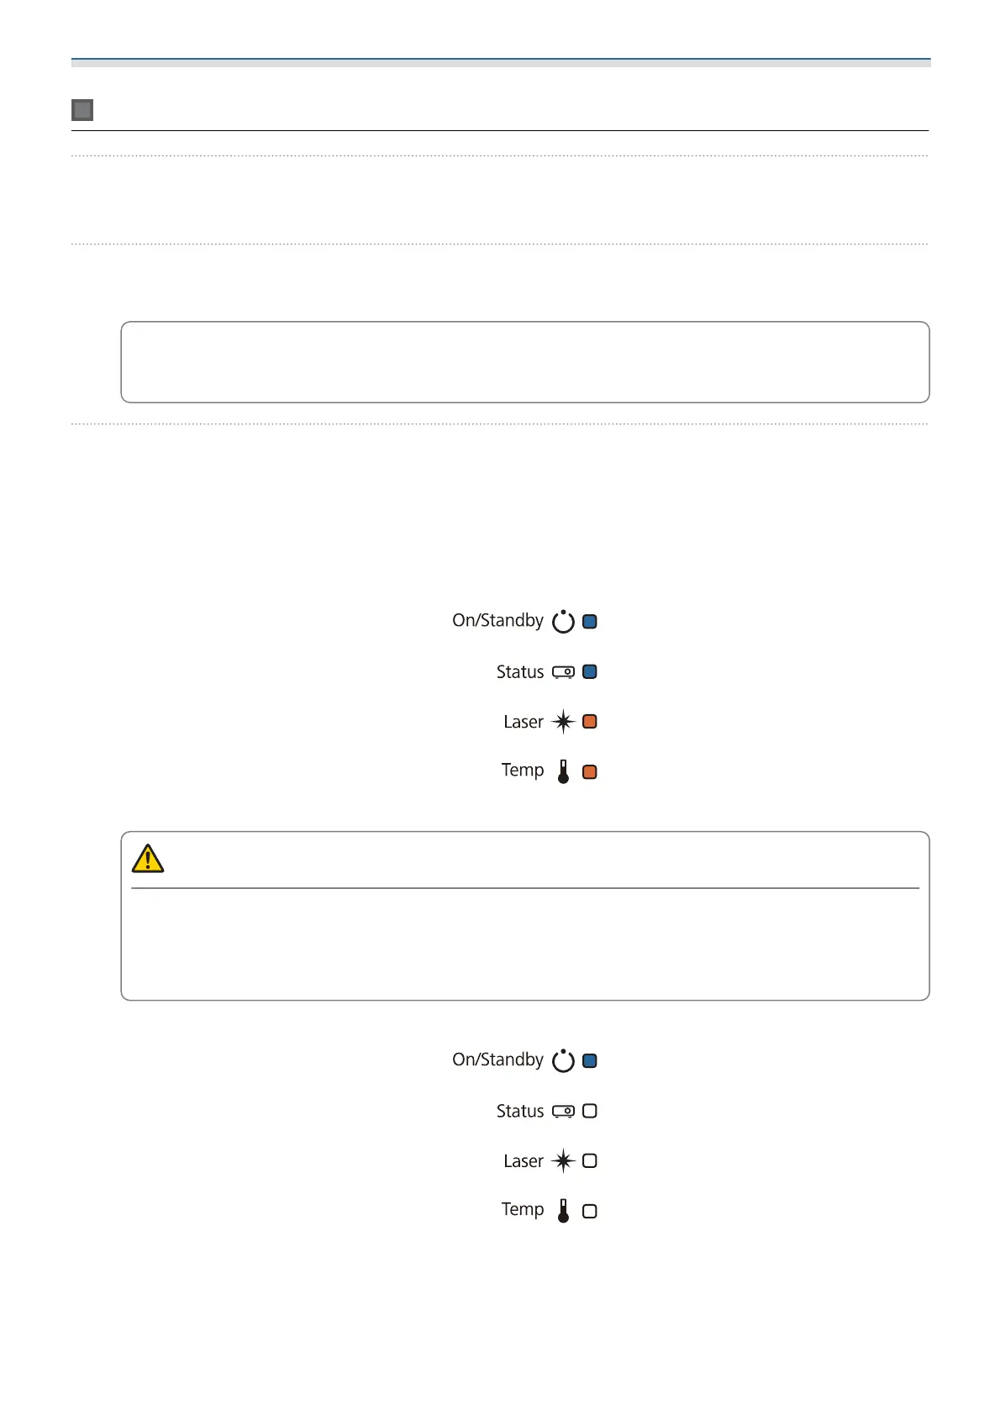Click the lower "Status" text label
The image size is (1000, 1415).
tap(520, 1111)
